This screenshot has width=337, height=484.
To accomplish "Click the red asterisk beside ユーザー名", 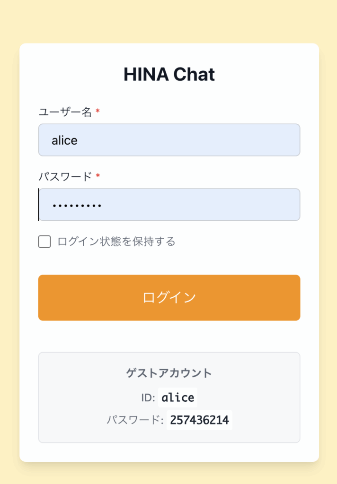I will 98,112.
